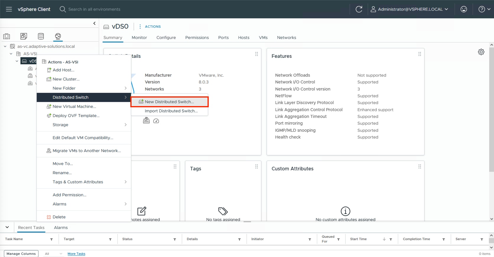
Task: Collapse the Recent Tasks bottom panel
Action: [7, 227]
